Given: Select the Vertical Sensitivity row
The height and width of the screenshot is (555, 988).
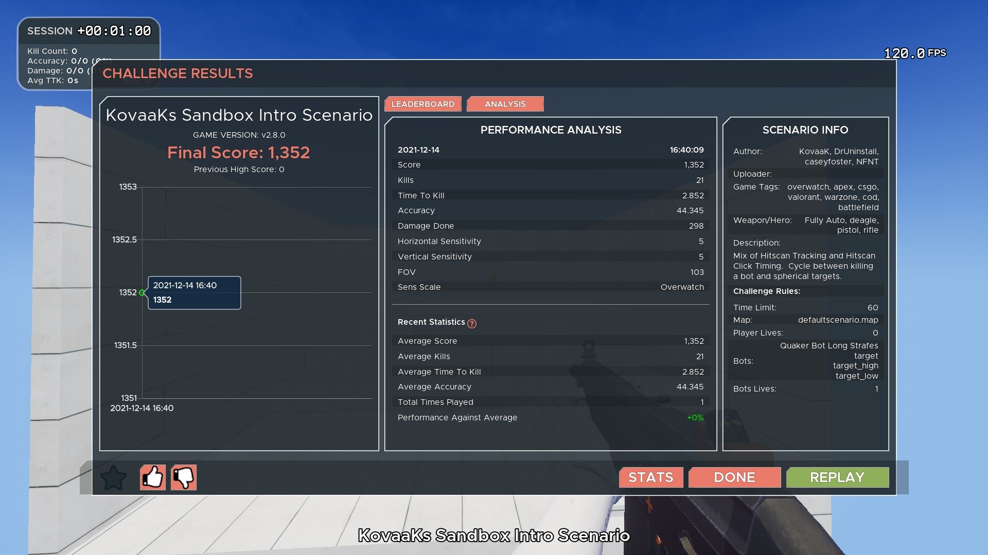Looking at the screenshot, I should pos(551,256).
